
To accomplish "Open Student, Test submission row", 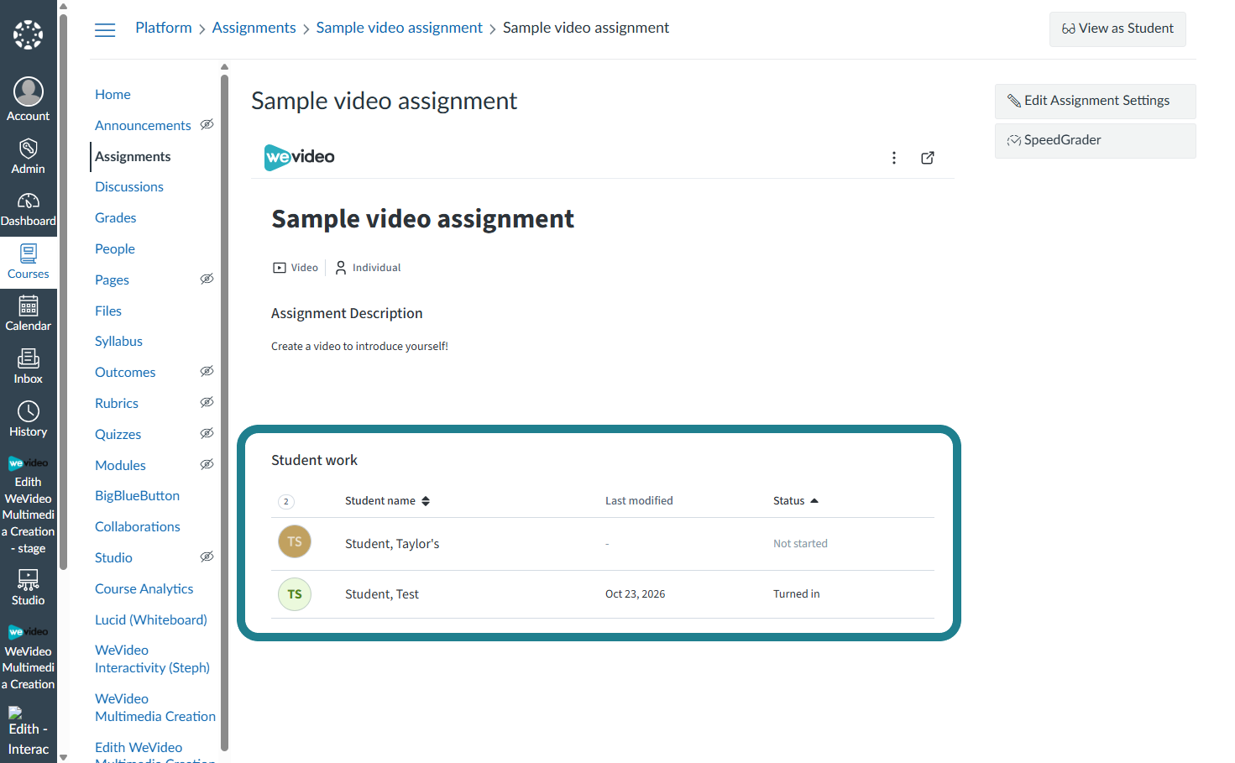I will pos(603,594).
